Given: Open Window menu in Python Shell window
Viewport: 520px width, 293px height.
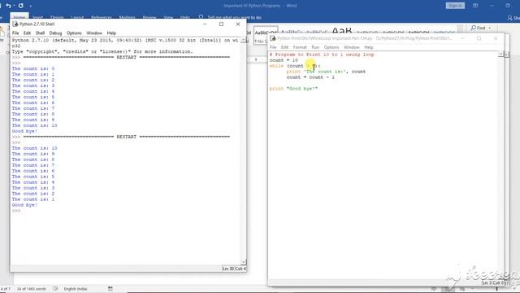Looking at the screenshot, I should (94, 33).
